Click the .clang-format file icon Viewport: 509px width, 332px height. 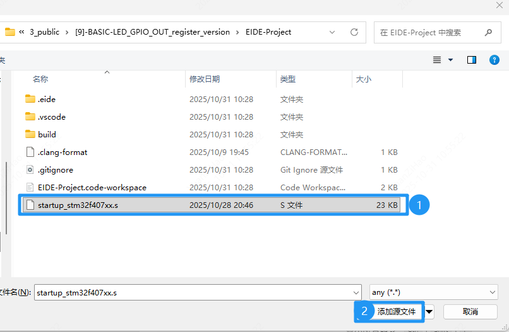tap(30, 152)
